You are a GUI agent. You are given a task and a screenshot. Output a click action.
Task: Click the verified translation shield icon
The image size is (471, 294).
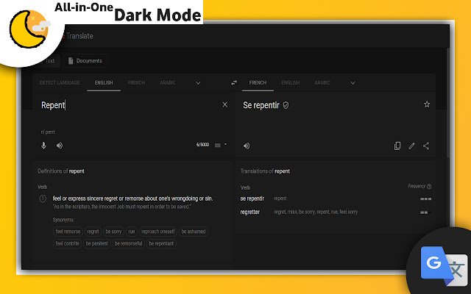[286, 105]
